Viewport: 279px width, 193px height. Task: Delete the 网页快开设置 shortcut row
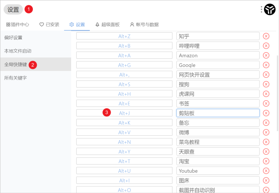click(266, 74)
